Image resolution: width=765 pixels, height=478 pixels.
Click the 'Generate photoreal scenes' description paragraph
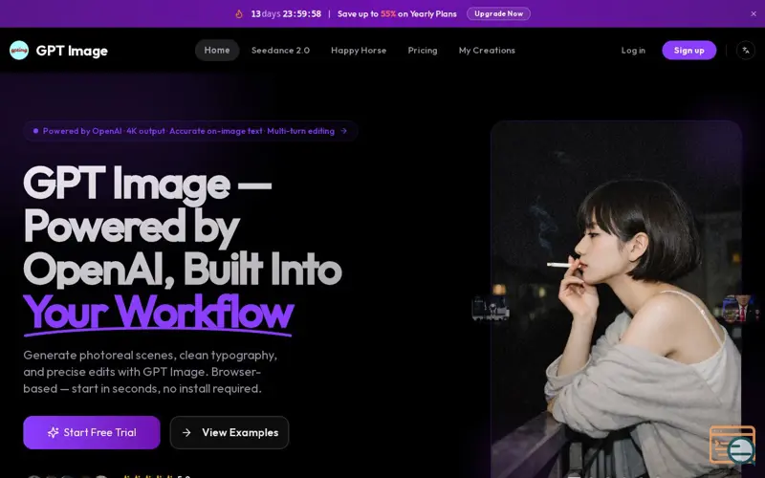[150, 372]
